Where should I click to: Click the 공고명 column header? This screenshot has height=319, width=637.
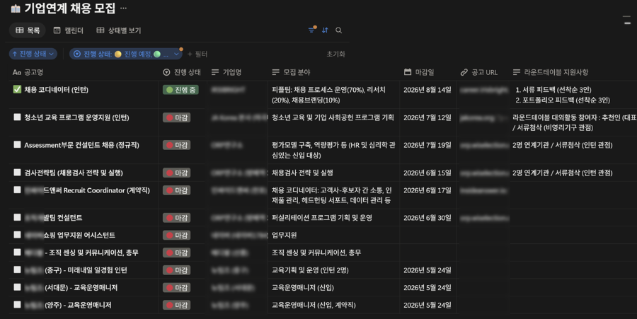tap(28, 72)
